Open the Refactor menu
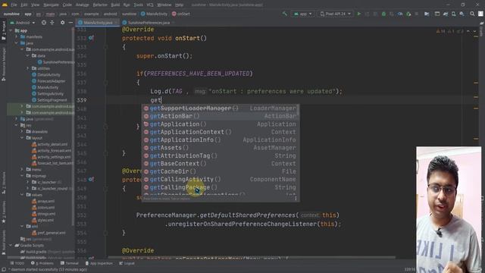Image resolution: width=485 pixels, height=273 pixels. [x=100, y=5]
